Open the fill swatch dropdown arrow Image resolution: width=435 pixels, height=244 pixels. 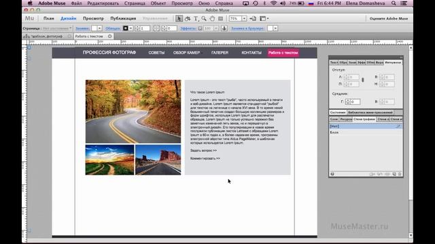[x=100, y=28]
